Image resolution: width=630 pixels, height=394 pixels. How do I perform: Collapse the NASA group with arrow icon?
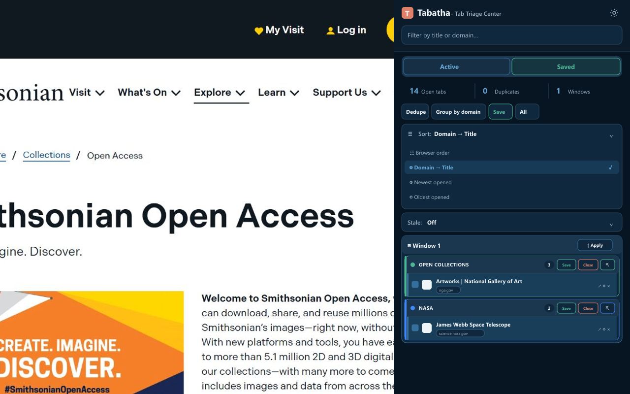tap(607, 308)
